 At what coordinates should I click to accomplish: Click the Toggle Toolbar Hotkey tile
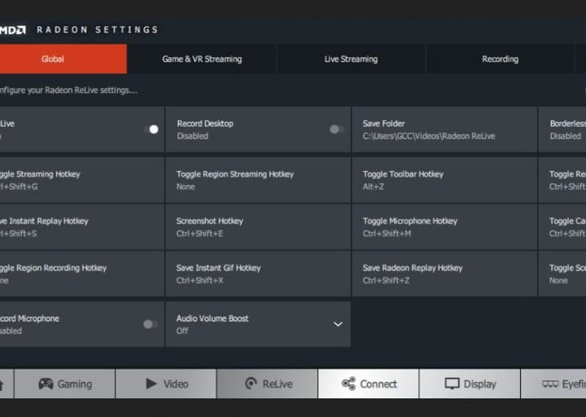coord(444,180)
